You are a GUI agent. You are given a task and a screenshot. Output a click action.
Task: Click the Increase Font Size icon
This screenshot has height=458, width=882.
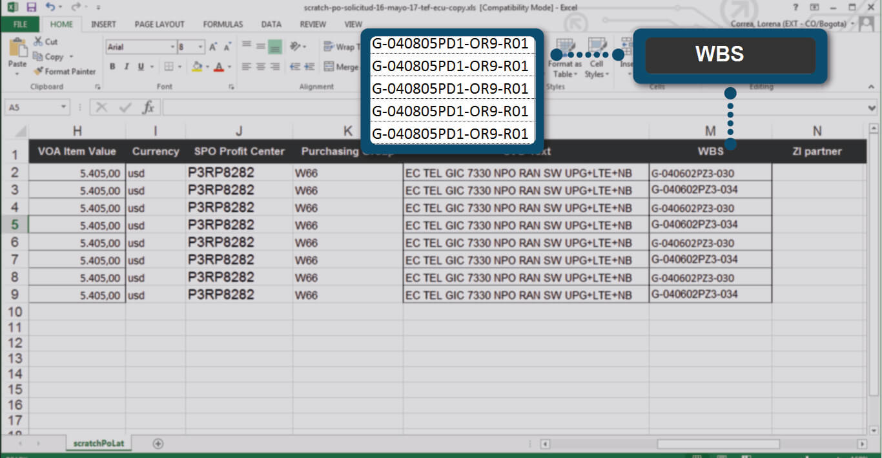[x=212, y=47]
